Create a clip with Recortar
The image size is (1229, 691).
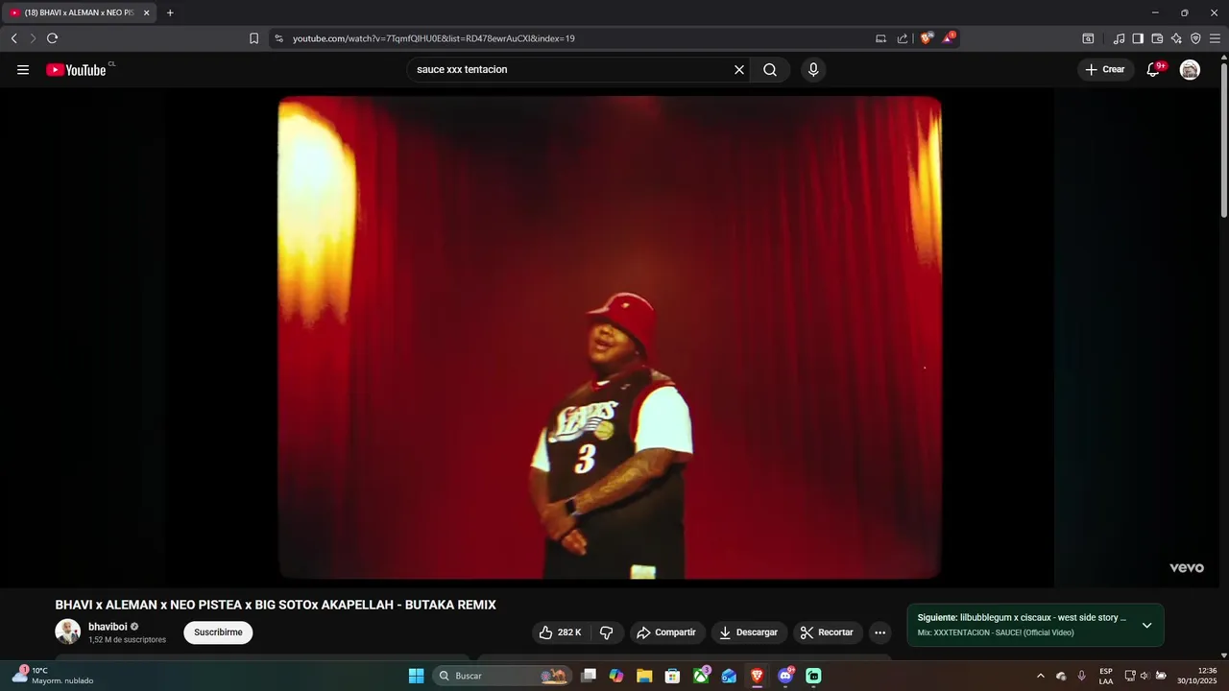coord(827,632)
